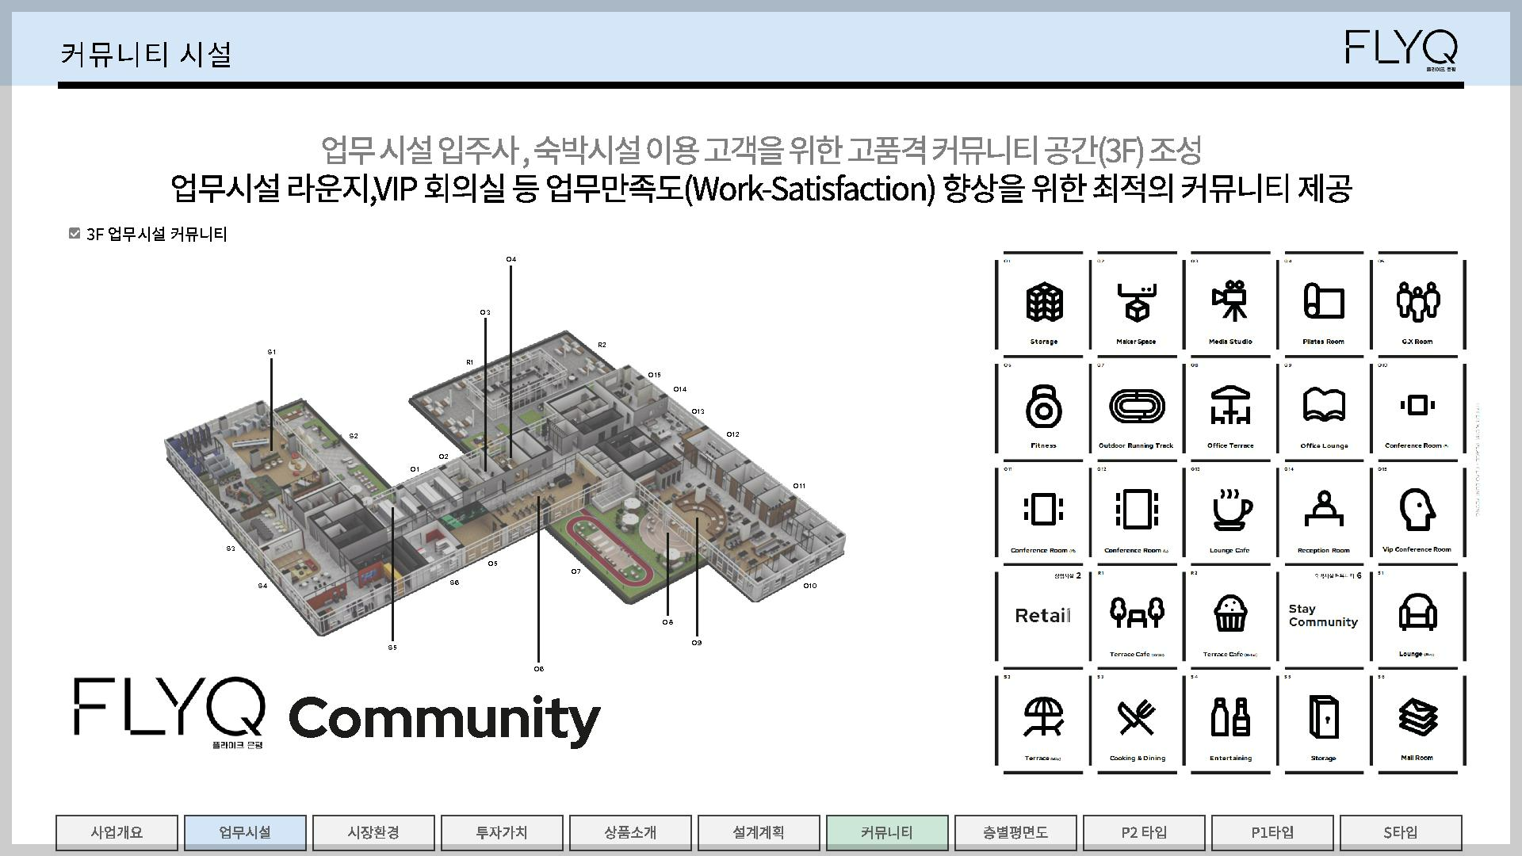1522x856 pixels.
Task: Open the S타입 button
Action: click(x=1401, y=832)
